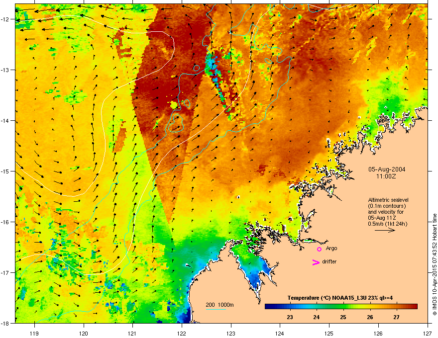Click the longitude axis label 122

[182, 333]
